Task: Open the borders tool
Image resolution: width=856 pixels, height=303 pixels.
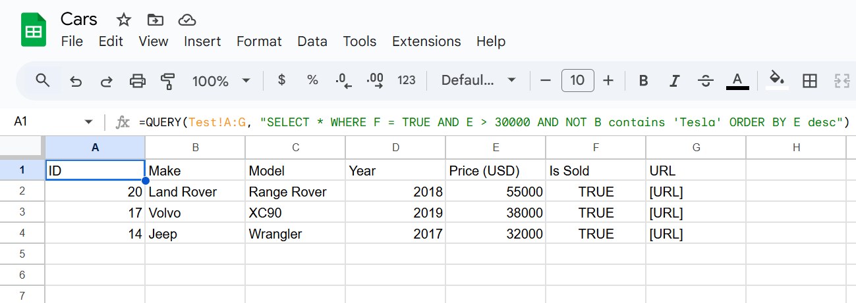Action: coord(810,81)
